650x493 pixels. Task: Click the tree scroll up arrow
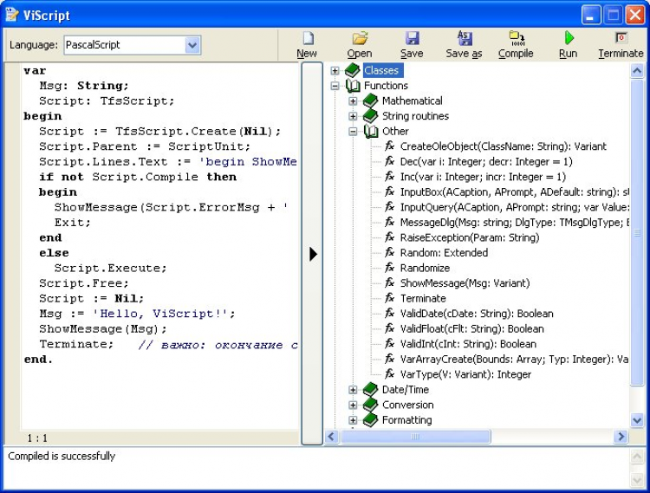click(x=637, y=71)
